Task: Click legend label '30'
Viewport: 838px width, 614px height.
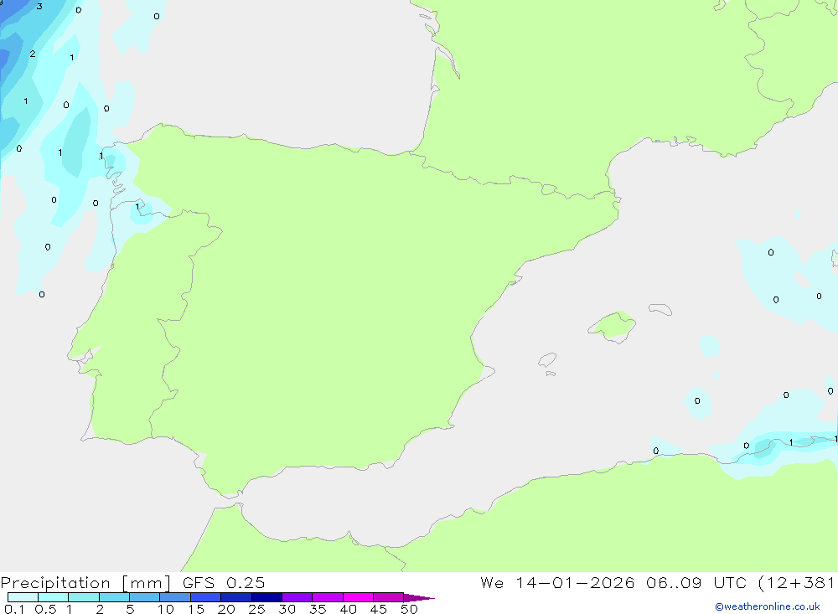Action: (x=287, y=609)
